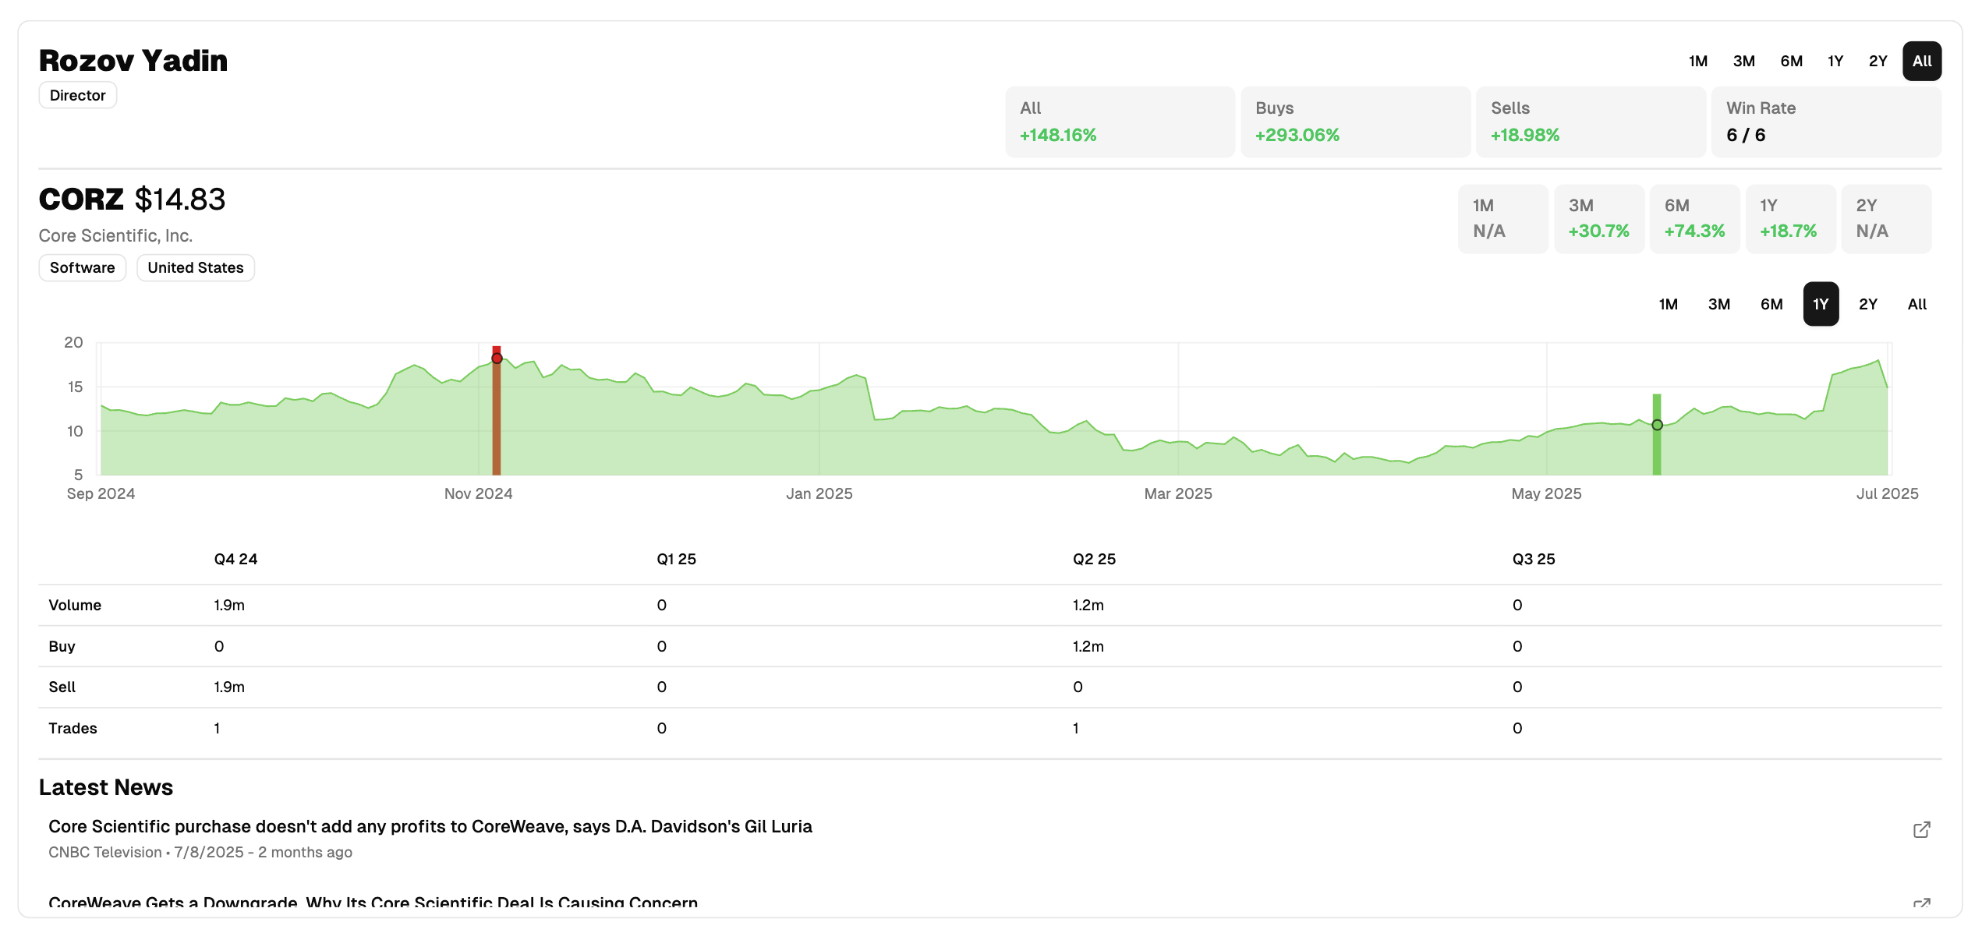1982x940 pixels.
Task: Click the 3M +30.7% return box
Action: pos(1599,219)
